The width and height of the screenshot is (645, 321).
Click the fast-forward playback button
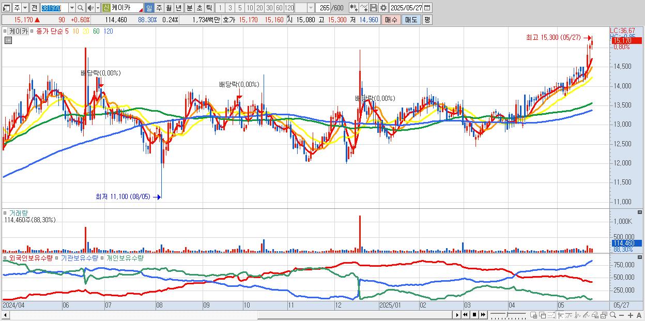click(483, 315)
